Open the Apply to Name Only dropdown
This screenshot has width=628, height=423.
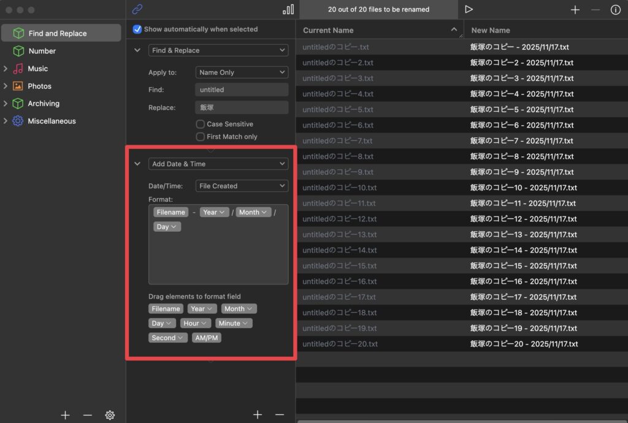[242, 72]
